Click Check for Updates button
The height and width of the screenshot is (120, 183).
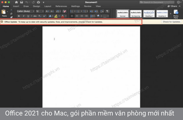pyautogui.click(x=171, y=22)
